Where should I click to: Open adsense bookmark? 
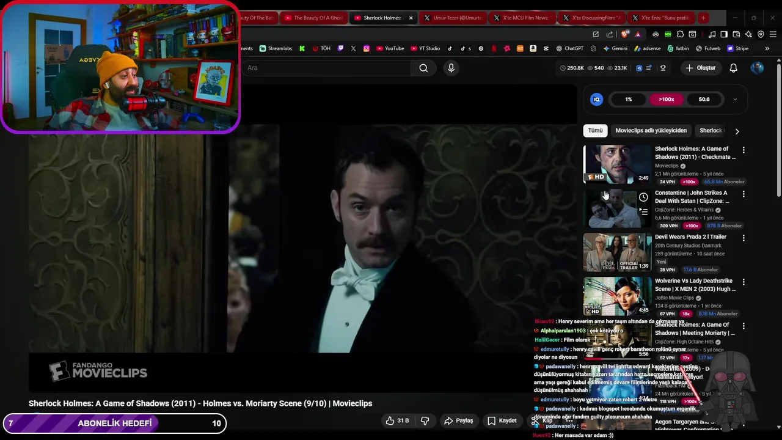pos(648,48)
